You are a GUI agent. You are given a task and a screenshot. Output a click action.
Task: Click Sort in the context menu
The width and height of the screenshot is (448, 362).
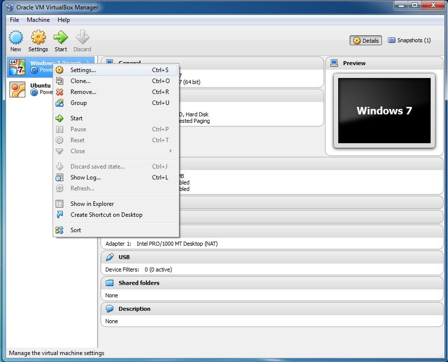coord(75,230)
